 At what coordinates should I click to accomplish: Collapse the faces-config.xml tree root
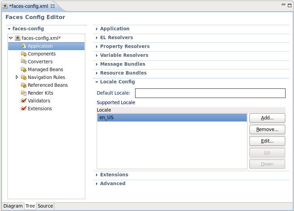click(x=11, y=38)
